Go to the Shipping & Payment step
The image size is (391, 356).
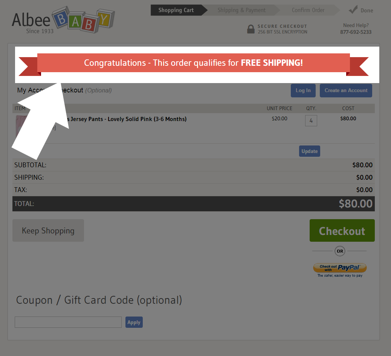(241, 10)
